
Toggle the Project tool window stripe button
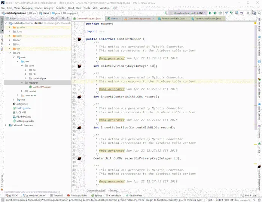click(2, 24)
